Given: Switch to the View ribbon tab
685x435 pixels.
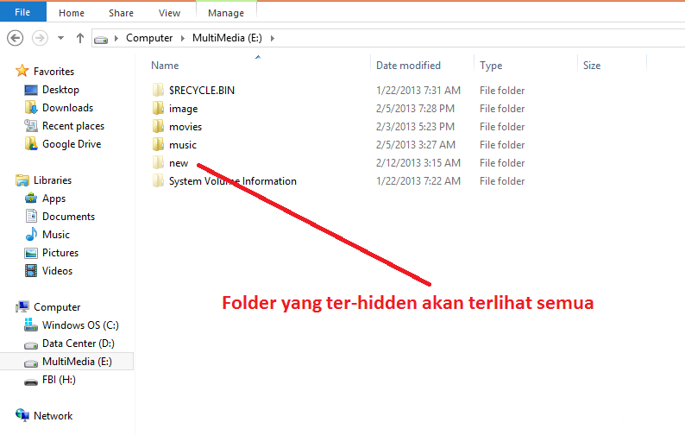Looking at the screenshot, I should coord(169,13).
